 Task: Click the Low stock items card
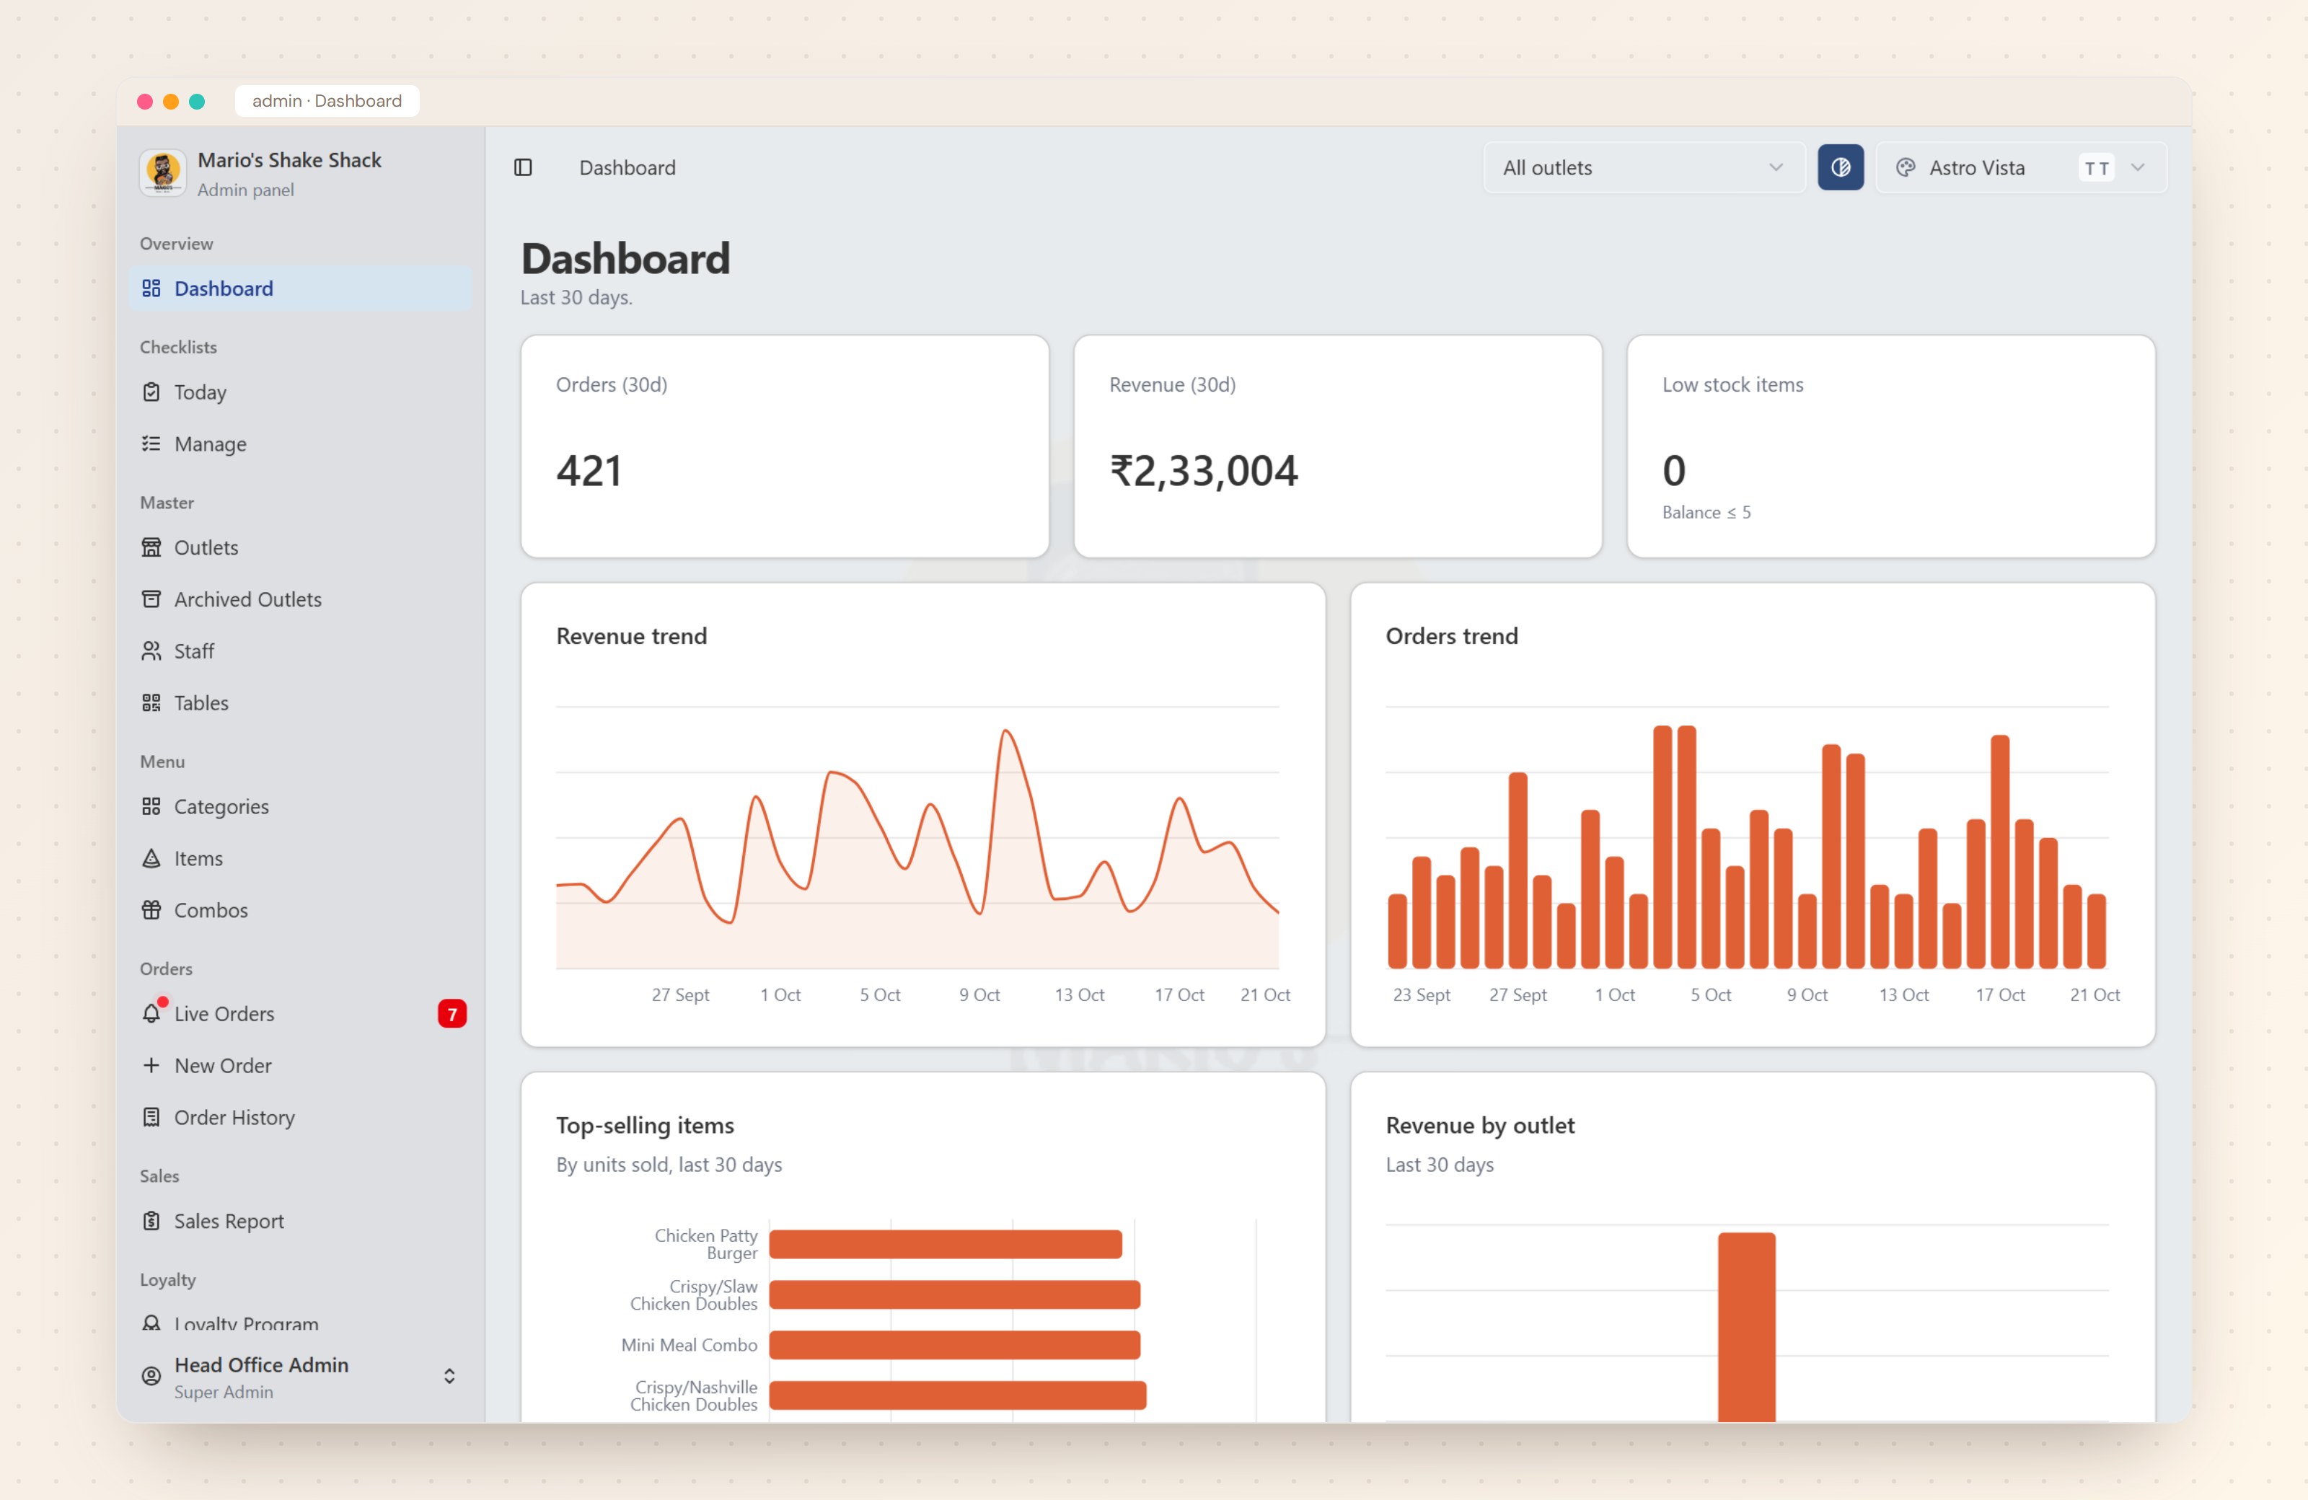pyautogui.click(x=1890, y=446)
